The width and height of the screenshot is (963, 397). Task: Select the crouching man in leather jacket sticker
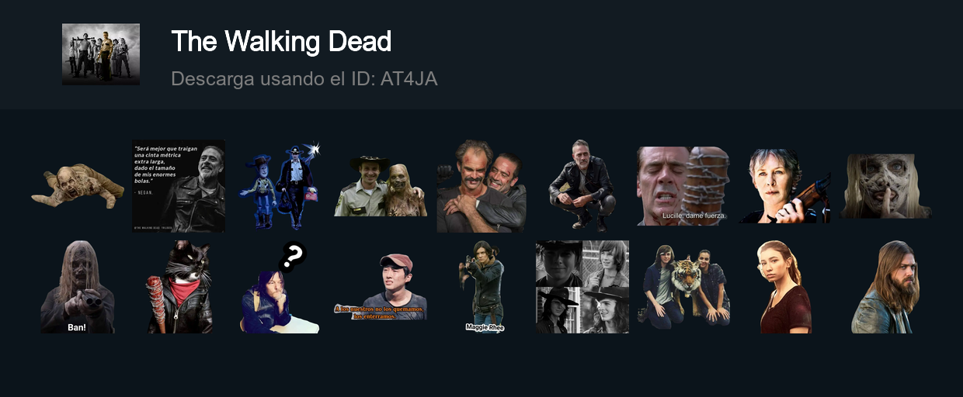point(582,186)
